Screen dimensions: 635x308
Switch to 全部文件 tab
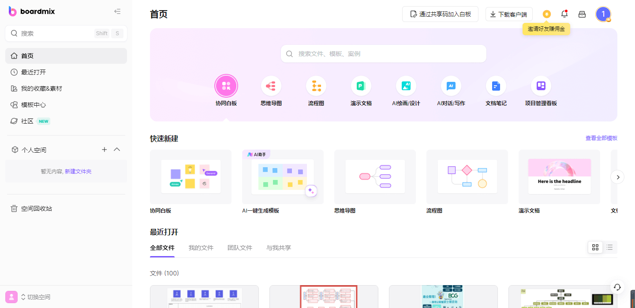(162, 248)
